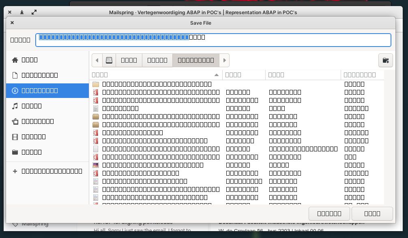
Task: Close the Save File dialog with X
Action: click(12, 23)
